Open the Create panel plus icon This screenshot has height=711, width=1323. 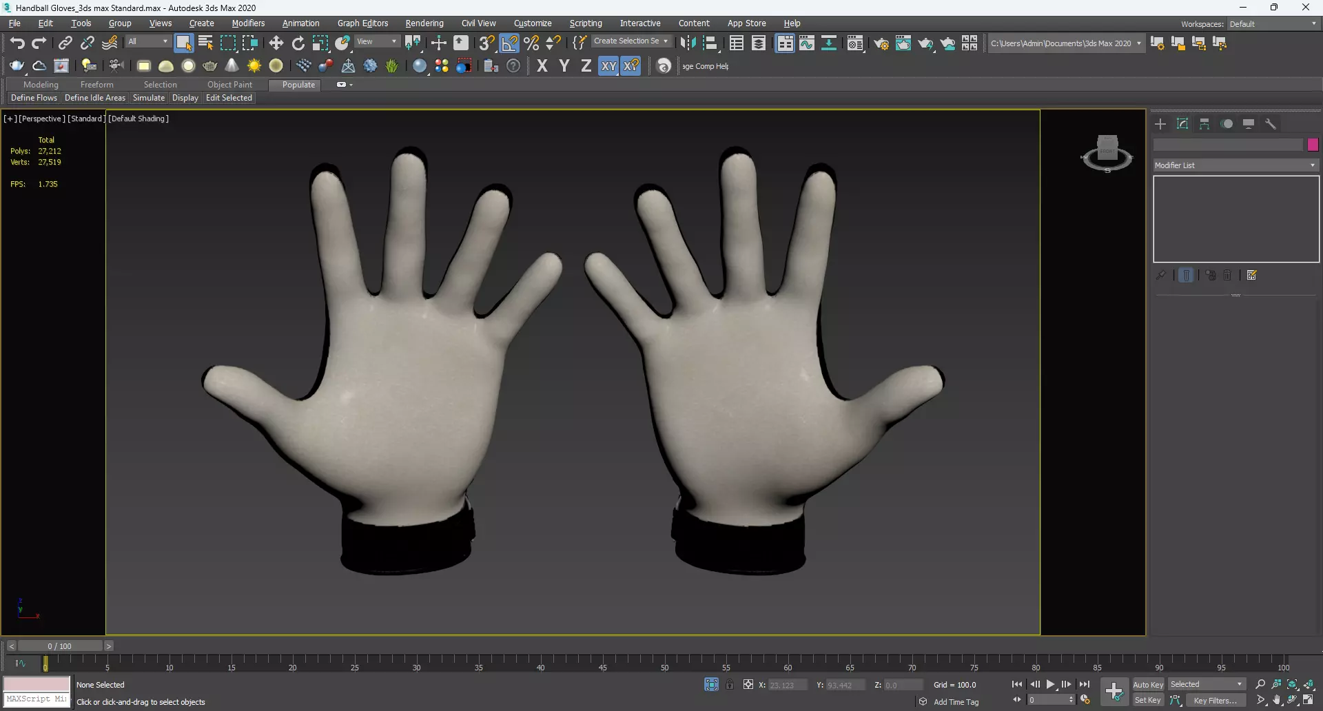click(x=1160, y=124)
